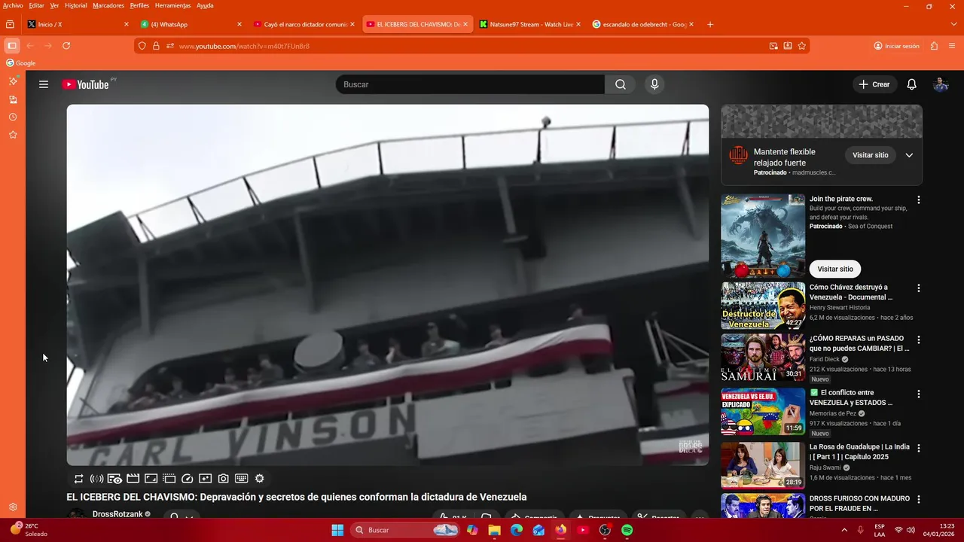
Task: Open keyboard shortcuts icon under player
Action: point(242,479)
